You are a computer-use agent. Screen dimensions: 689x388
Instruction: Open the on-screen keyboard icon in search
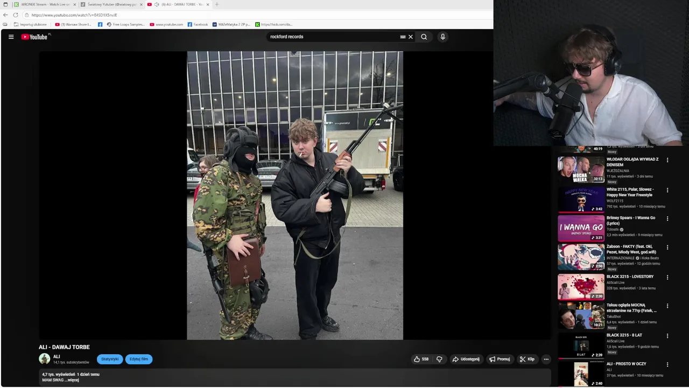tap(403, 37)
